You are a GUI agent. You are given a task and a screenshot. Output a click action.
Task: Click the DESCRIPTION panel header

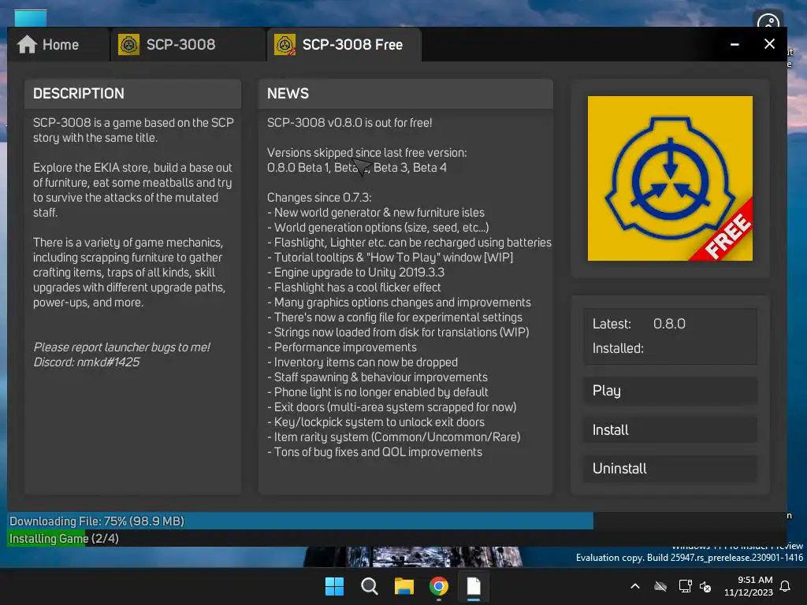[132, 94]
